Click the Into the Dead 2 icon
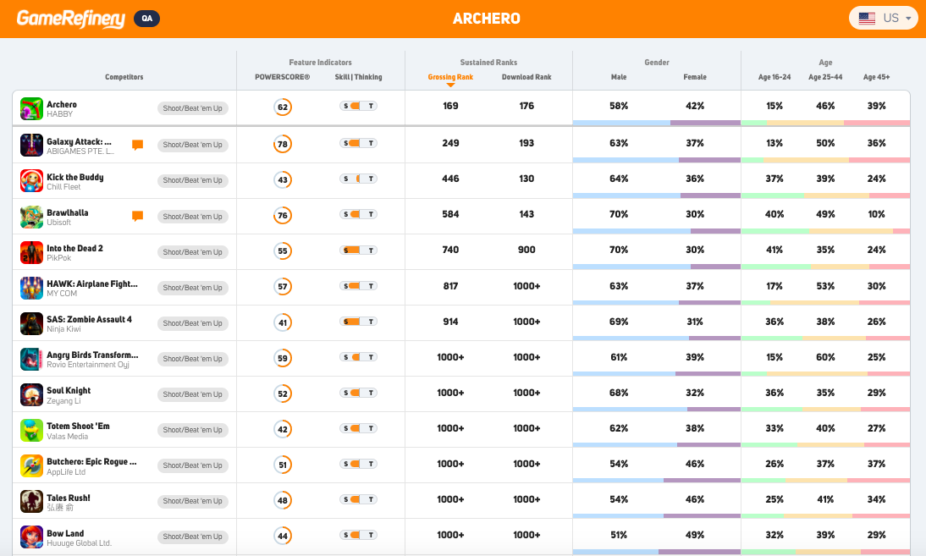The width and height of the screenshot is (926, 556). coord(32,252)
